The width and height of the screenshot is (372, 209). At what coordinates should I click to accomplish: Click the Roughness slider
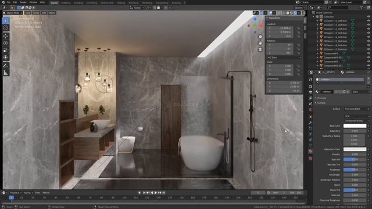point(355,170)
